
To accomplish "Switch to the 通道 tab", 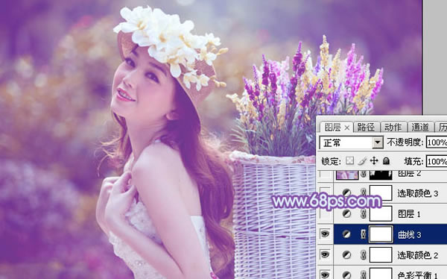I will (x=420, y=127).
